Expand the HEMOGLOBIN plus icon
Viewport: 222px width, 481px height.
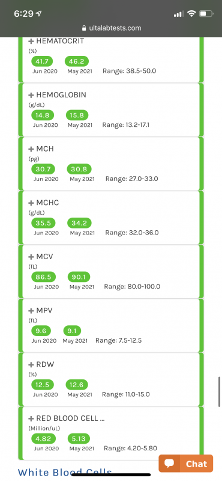(x=31, y=95)
